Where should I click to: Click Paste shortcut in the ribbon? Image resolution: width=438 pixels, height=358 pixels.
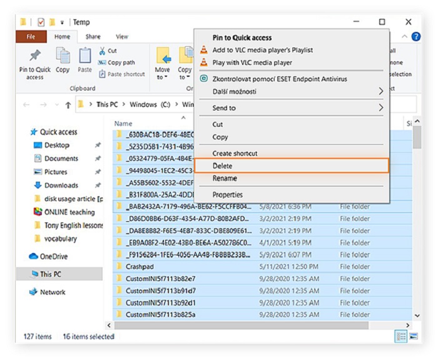[123, 74]
